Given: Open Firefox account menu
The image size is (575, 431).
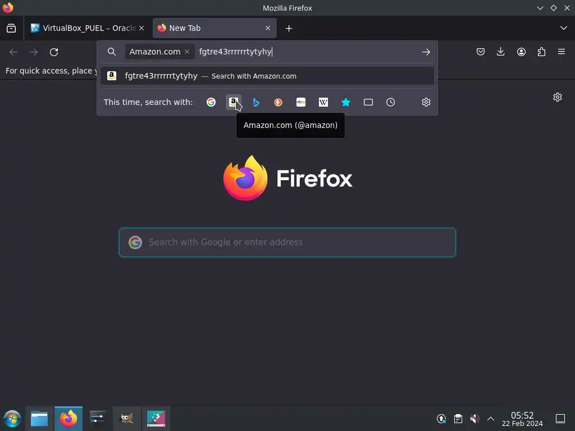Looking at the screenshot, I should click(x=521, y=52).
